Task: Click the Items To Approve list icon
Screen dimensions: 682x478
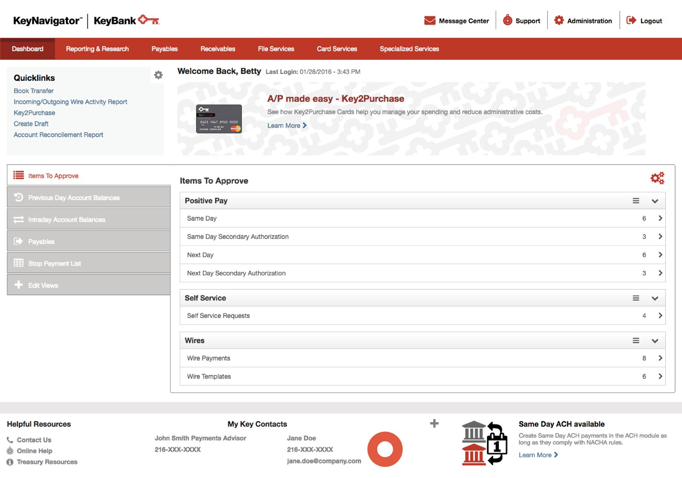Action: tap(18, 175)
